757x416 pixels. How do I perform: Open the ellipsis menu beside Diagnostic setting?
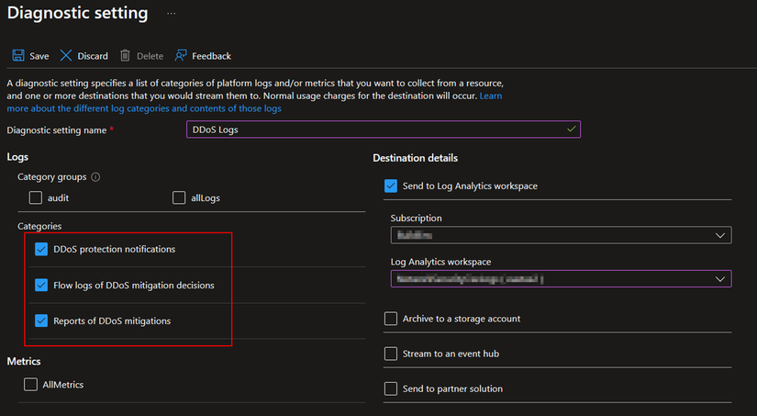(x=171, y=14)
